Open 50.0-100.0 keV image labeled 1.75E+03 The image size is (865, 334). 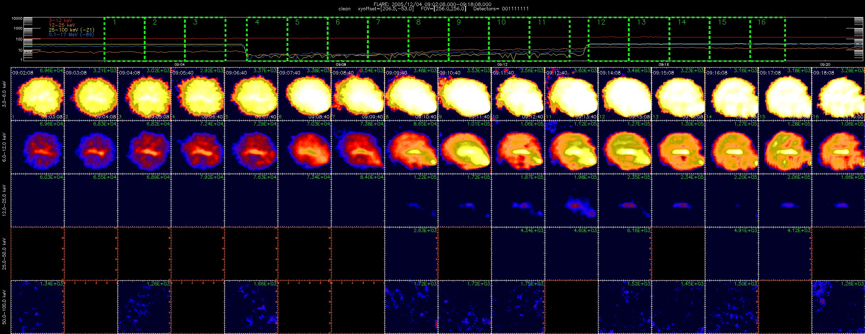tap(518, 307)
